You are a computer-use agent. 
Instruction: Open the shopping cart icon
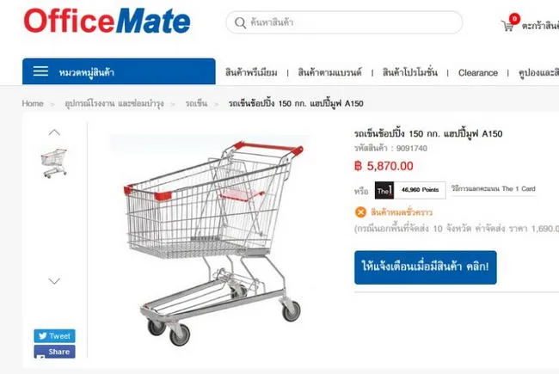coord(507,26)
